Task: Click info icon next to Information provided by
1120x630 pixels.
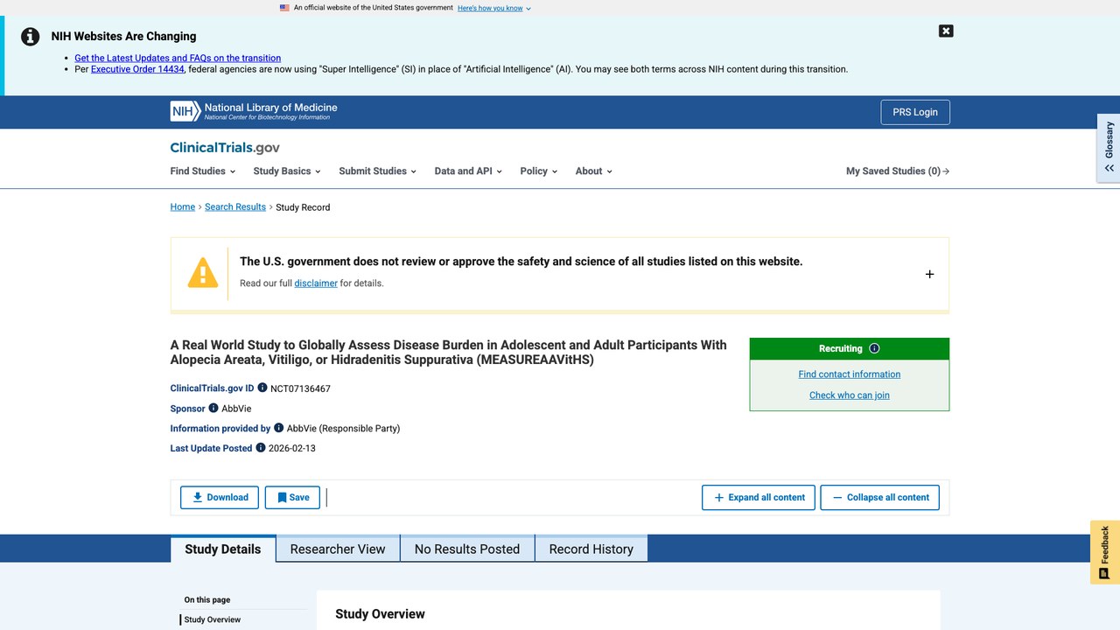Action: (279, 428)
